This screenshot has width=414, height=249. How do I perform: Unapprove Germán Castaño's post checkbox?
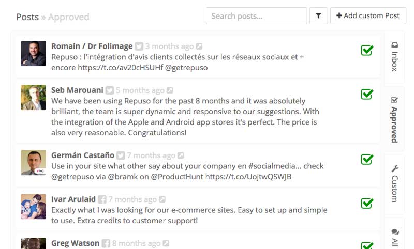point(367,159)
